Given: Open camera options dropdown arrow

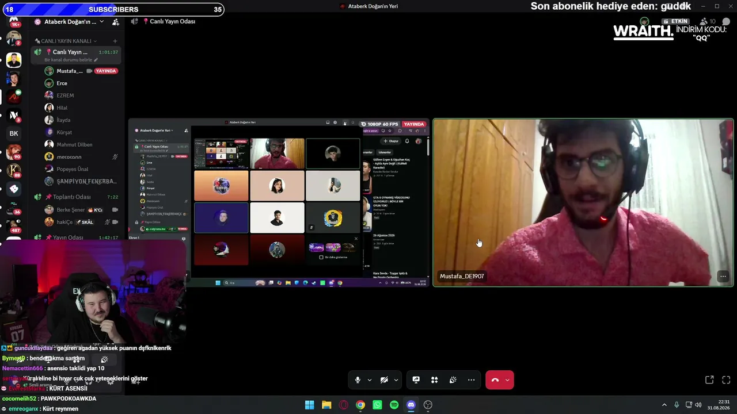Looking at the screenshot, I should coord(396,380).
